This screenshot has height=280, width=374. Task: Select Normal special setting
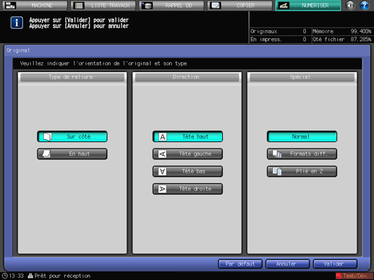tap(302, 136)
